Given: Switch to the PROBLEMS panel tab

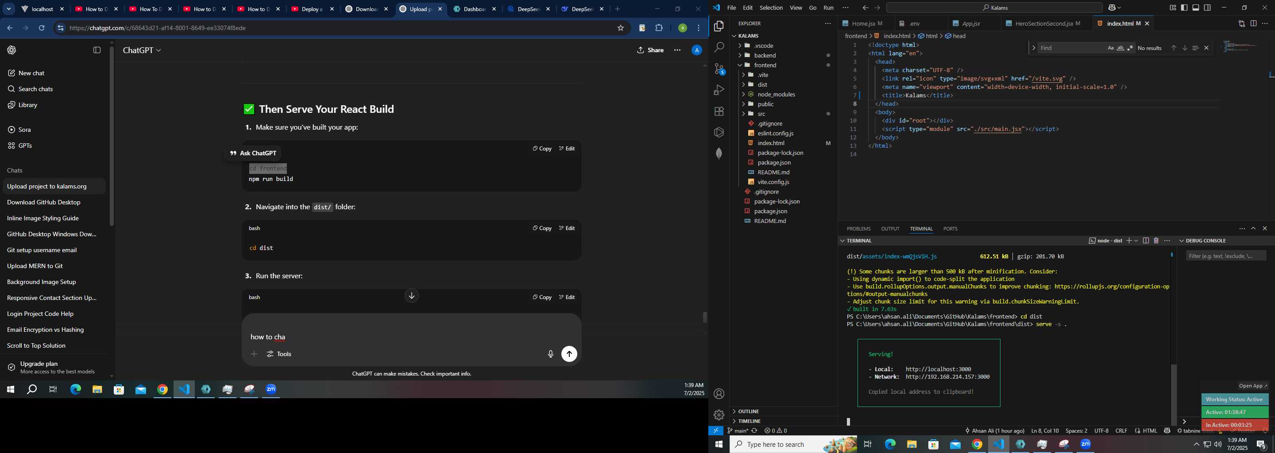Looking at the screenshot, I should [x=858, y=229].
